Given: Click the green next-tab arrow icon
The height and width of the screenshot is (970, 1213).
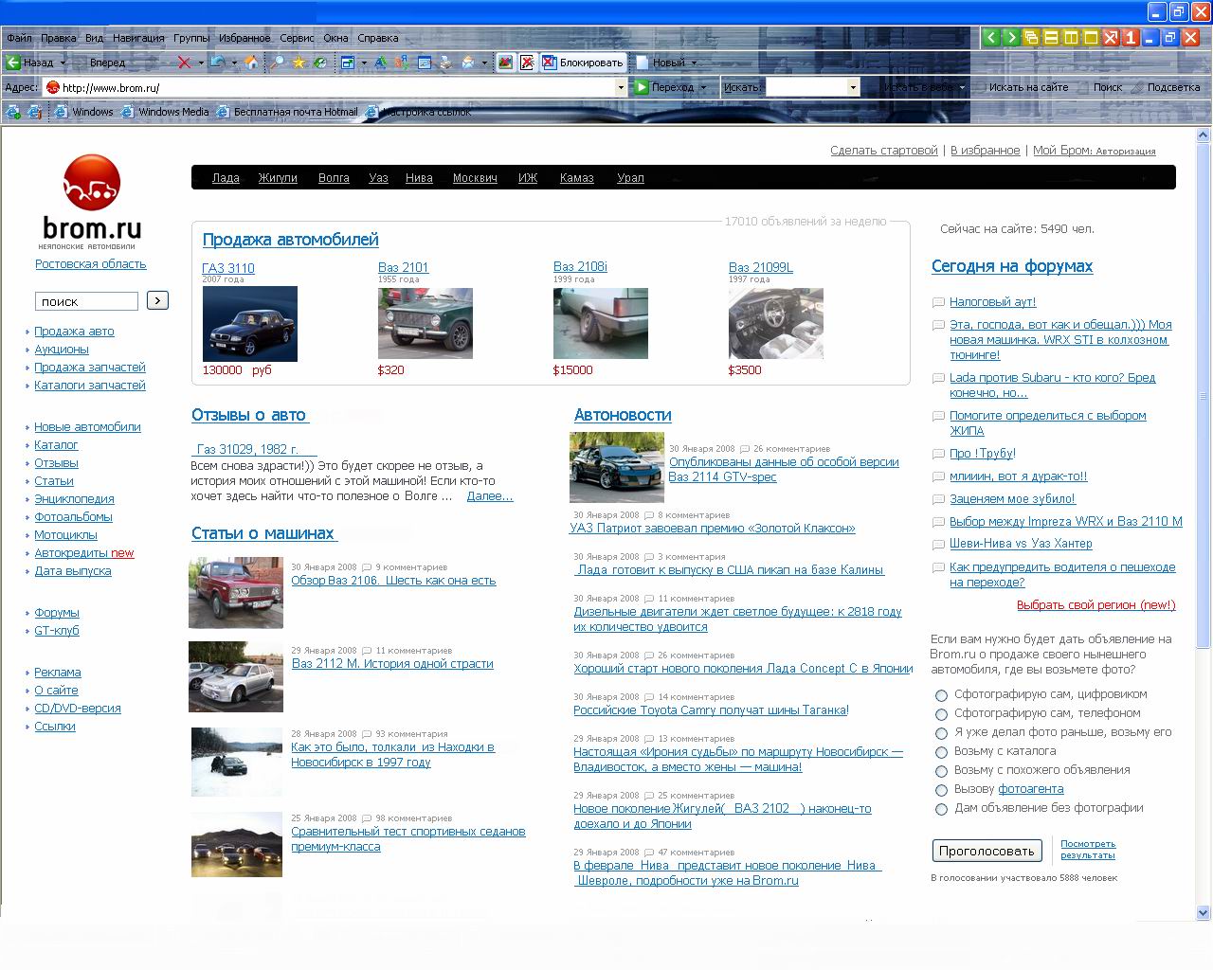Looking at the screenshot, I should tap(1010, 38).
